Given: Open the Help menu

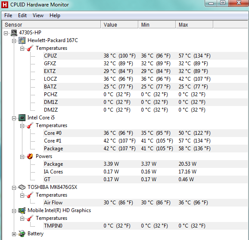Looking at the screenshot, I should coord(55,15).
